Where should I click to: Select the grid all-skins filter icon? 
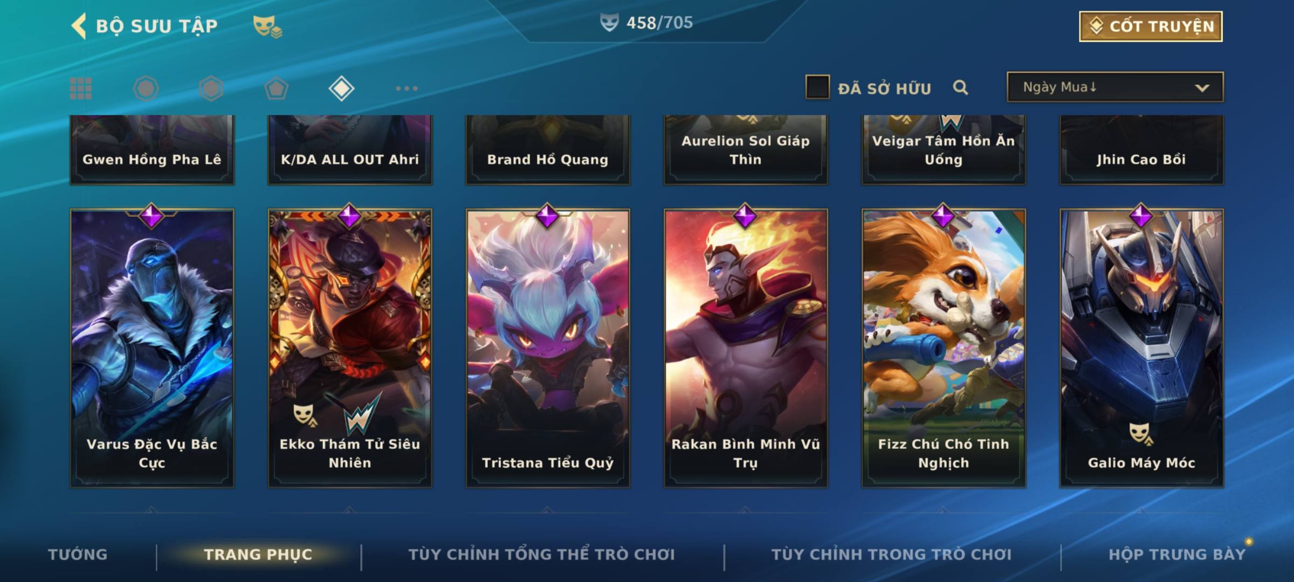click(81, 88)
